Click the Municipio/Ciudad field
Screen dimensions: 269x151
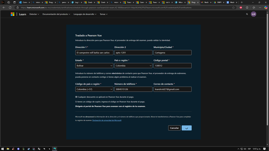(172, 53)
